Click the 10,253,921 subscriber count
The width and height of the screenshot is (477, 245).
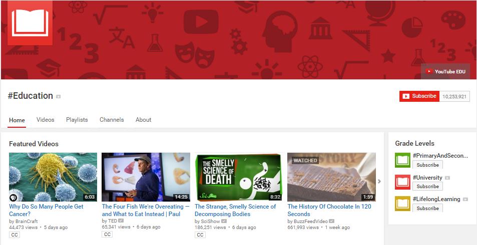tap(454, 96)
